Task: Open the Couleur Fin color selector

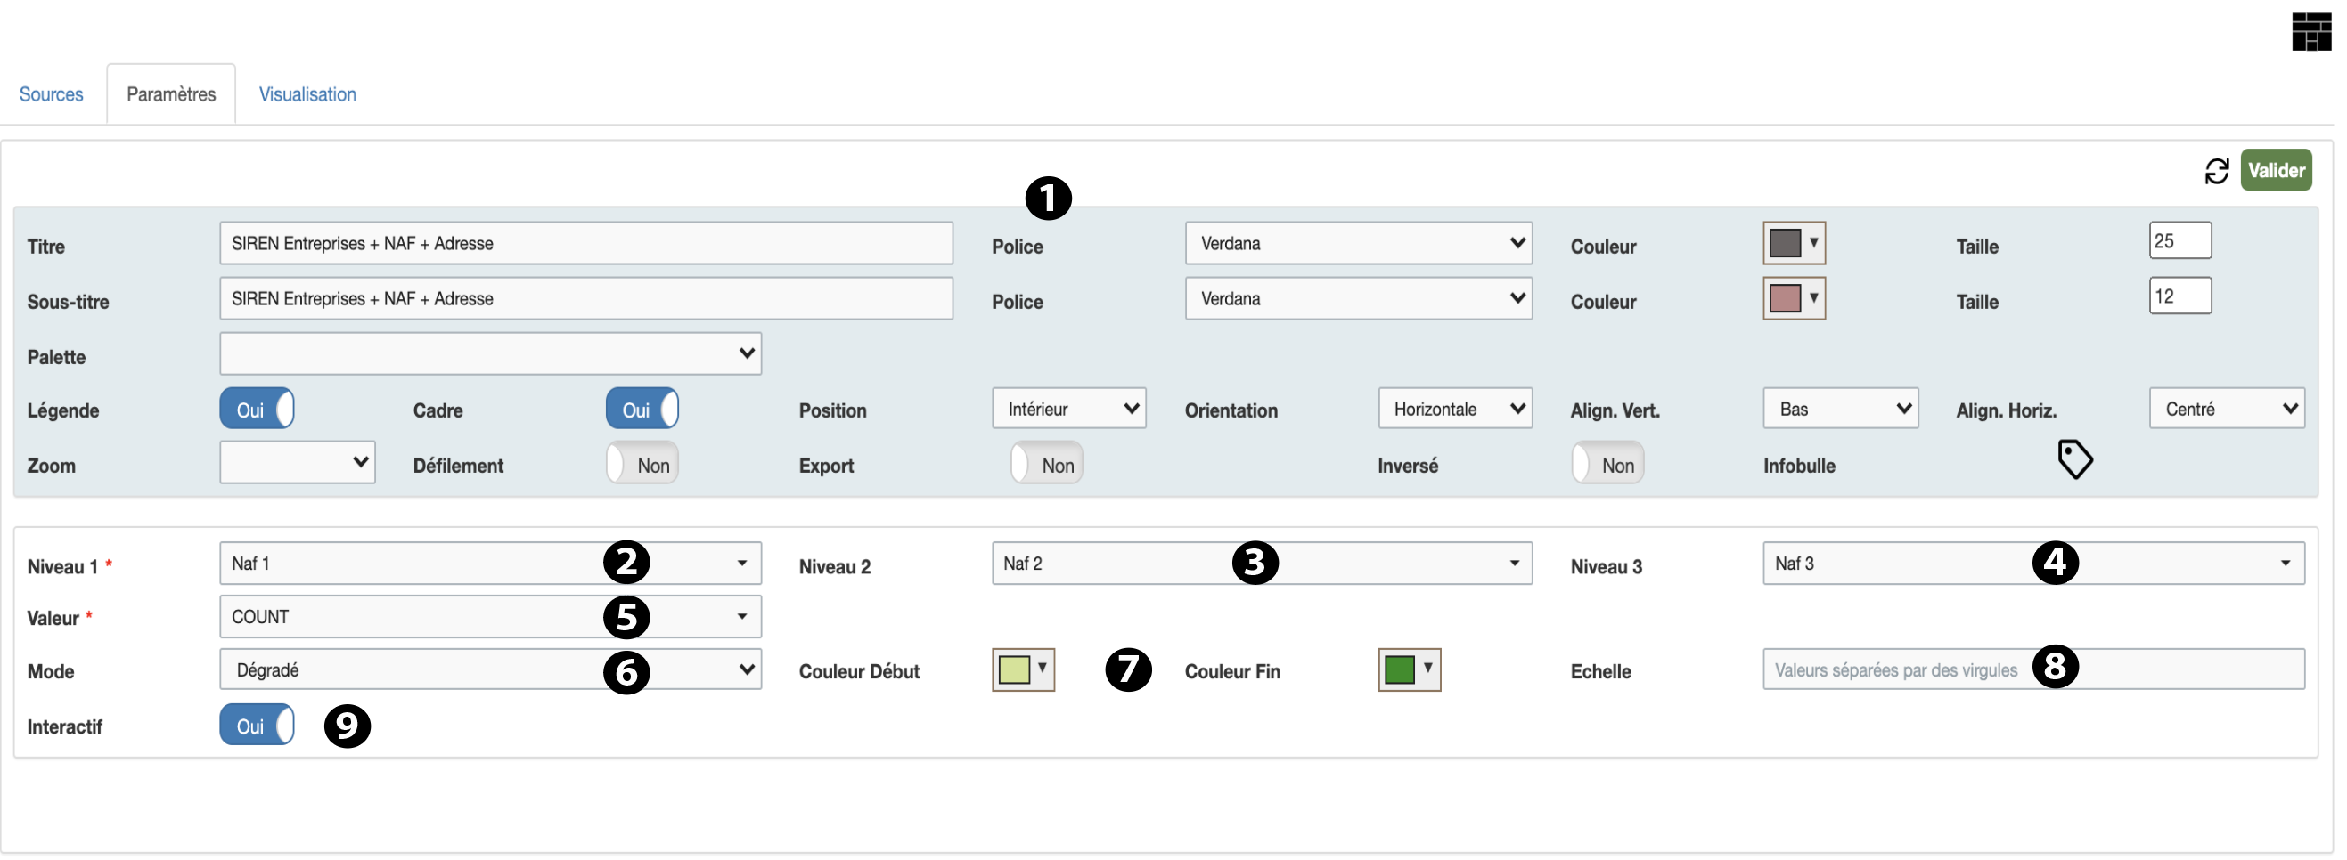Action: (x=1408, y=669)
